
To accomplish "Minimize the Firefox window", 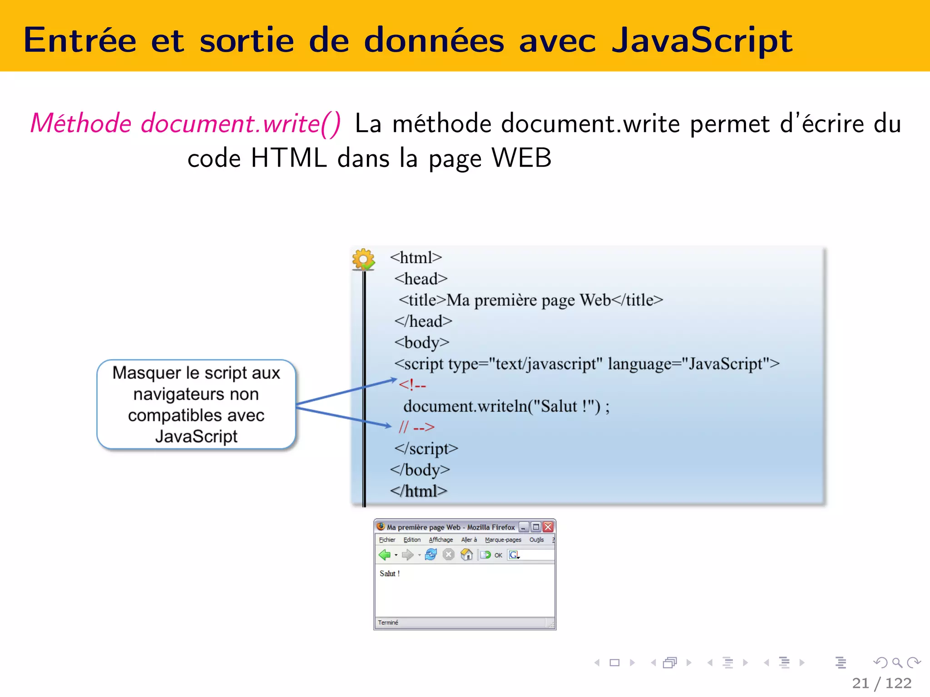I will (x=524, y=527).
